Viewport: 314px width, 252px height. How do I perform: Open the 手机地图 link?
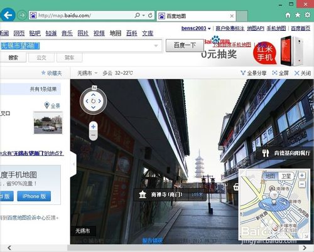click(x=276, y=28)
